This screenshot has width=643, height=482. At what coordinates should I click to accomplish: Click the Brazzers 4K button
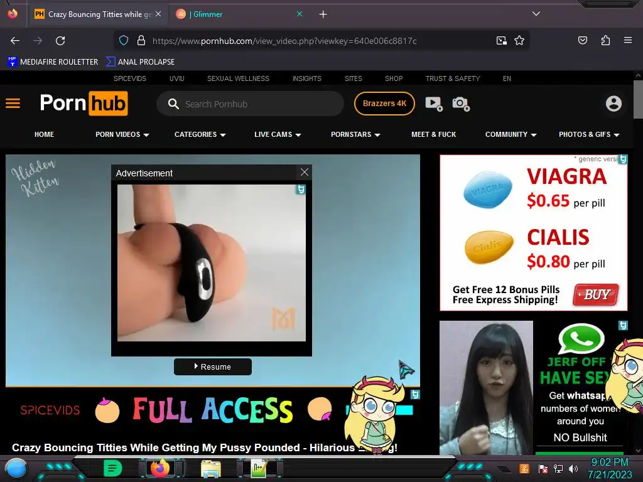(x=384, y=104)
